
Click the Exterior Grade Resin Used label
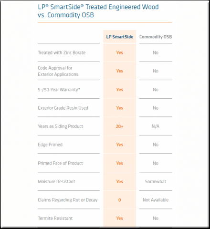[63, 108]
